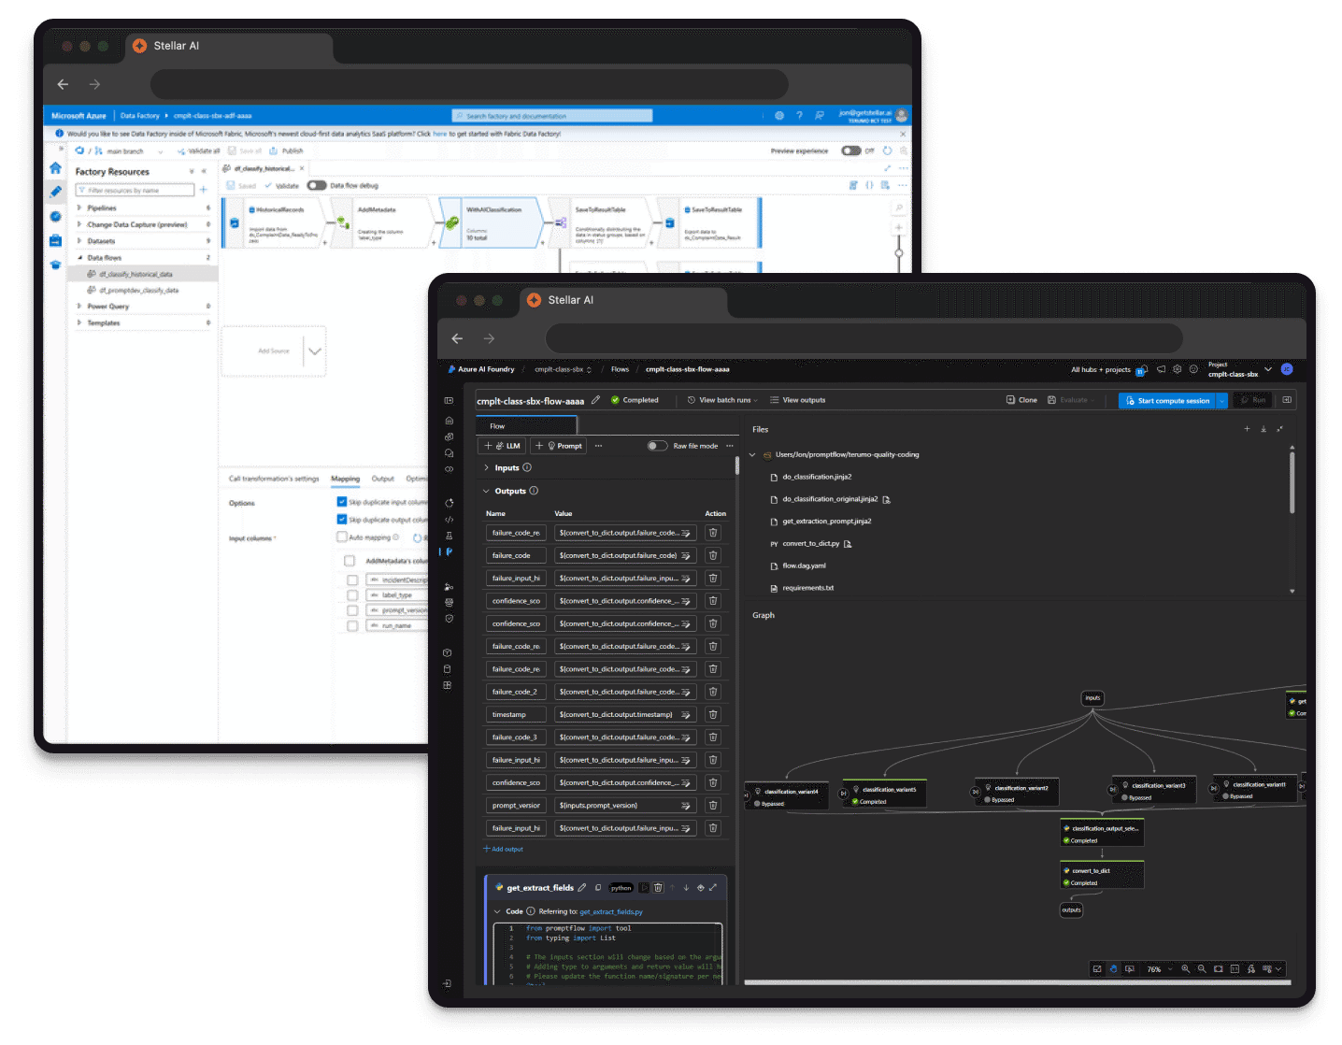Click the HistoricalRecords source node
The image size is (1342, 1045).
click(x=273, y=222)
